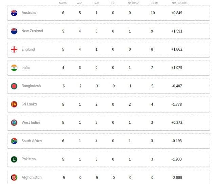Viewport: 213px width, 184px height.
Task: Click the Net Run Rate column header
Action: pyautogui.click(x=180, y=3)
